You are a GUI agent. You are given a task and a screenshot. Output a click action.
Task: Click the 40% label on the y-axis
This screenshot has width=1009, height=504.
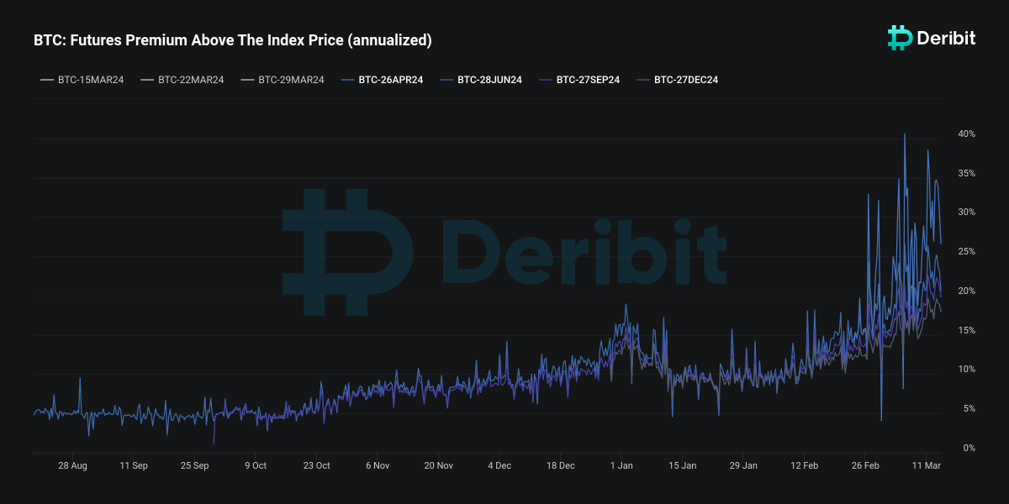(x=966, y=134)
